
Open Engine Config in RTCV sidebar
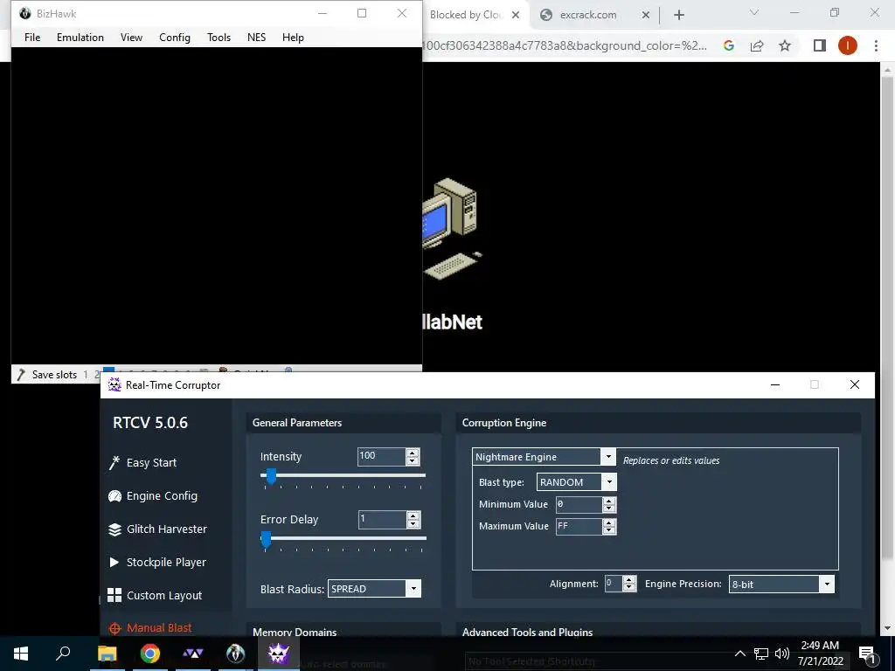tap(162, 496)
